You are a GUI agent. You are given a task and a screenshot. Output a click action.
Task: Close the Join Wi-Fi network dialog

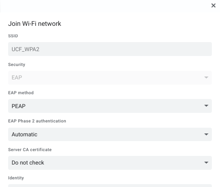pos(213,6)
